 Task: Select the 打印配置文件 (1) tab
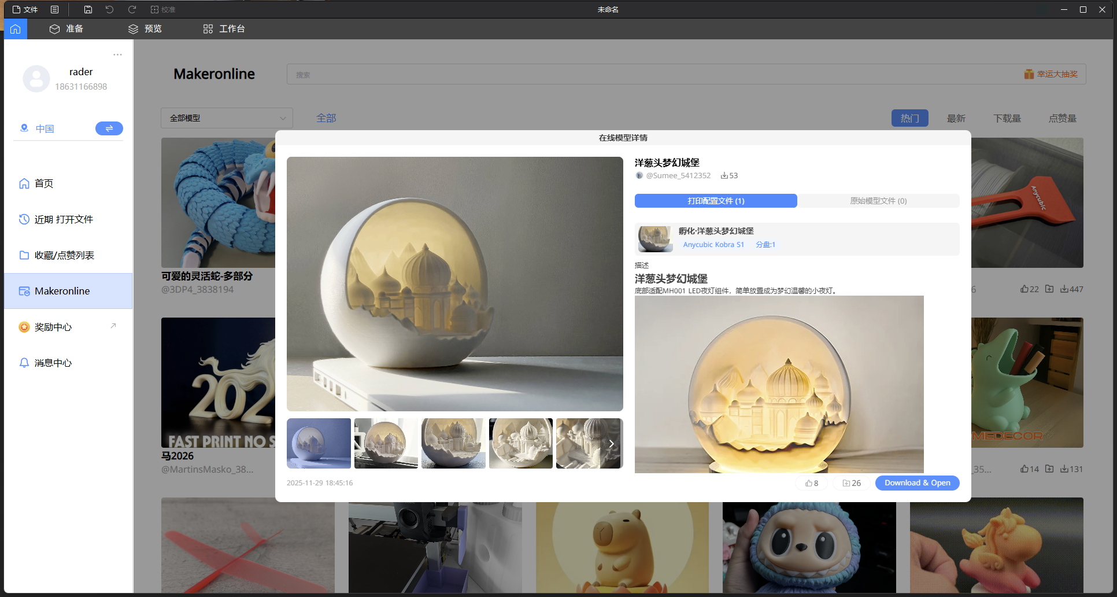tap(716, 201)
